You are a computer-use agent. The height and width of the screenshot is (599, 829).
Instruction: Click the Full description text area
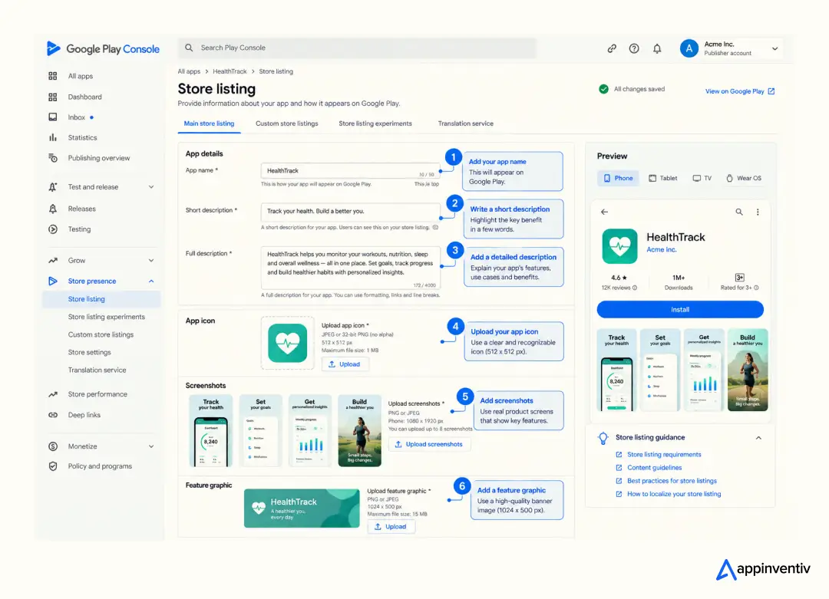point(350,267)
